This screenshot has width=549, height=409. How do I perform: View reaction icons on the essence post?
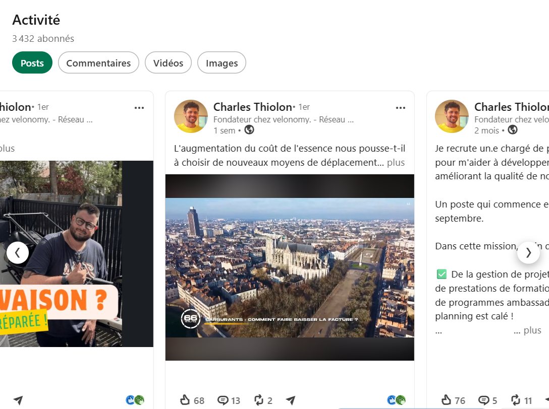396,400
